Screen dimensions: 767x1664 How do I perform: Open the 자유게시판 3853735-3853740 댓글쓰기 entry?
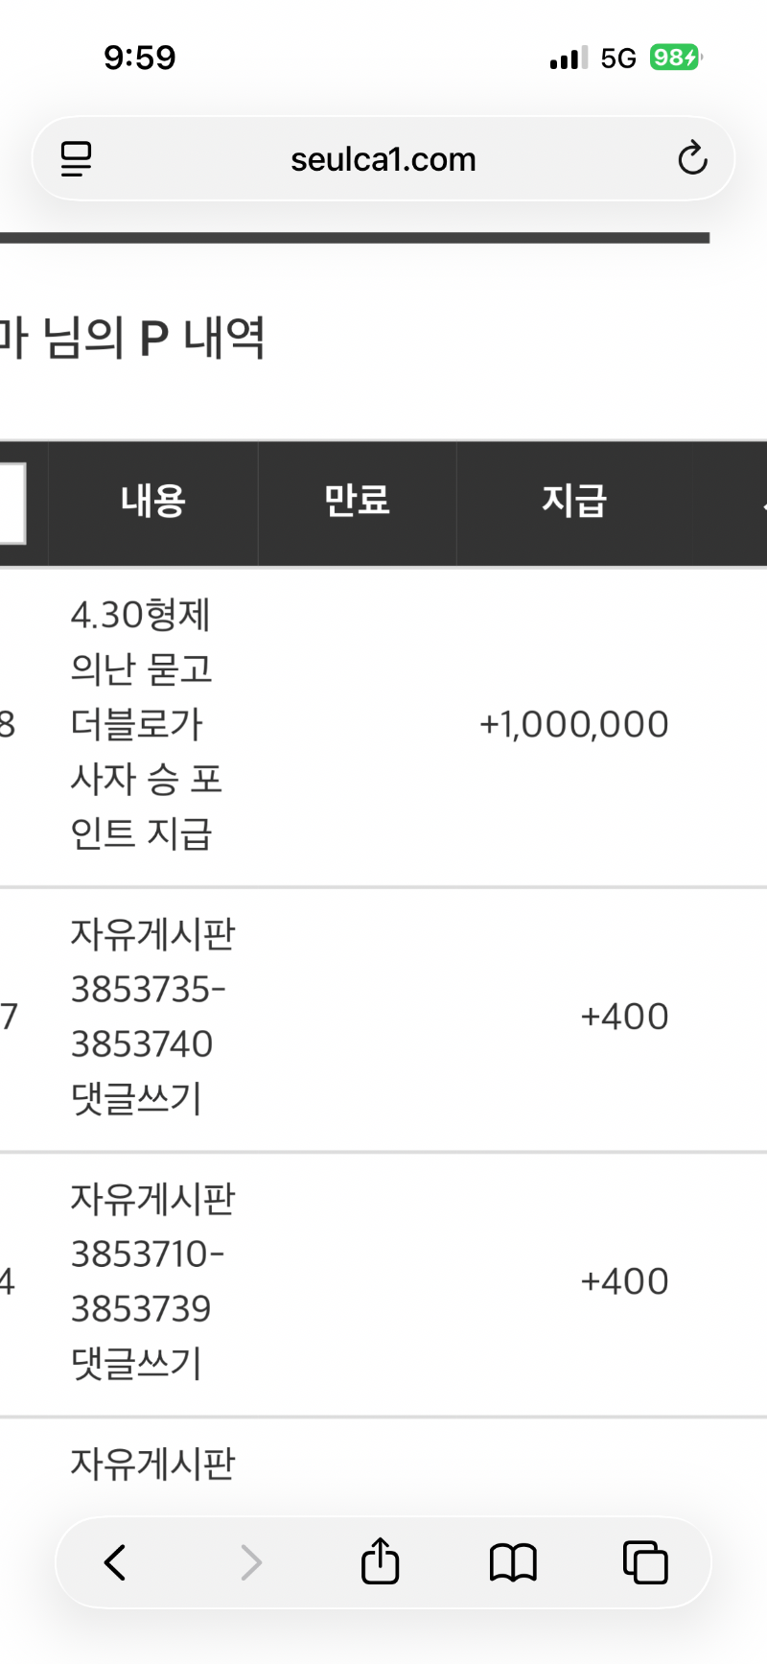tap(151, 1017)
